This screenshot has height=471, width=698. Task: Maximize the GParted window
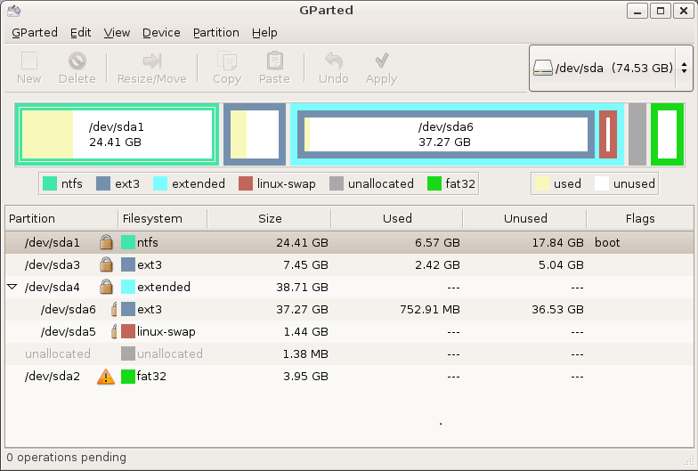click(661, 11)
